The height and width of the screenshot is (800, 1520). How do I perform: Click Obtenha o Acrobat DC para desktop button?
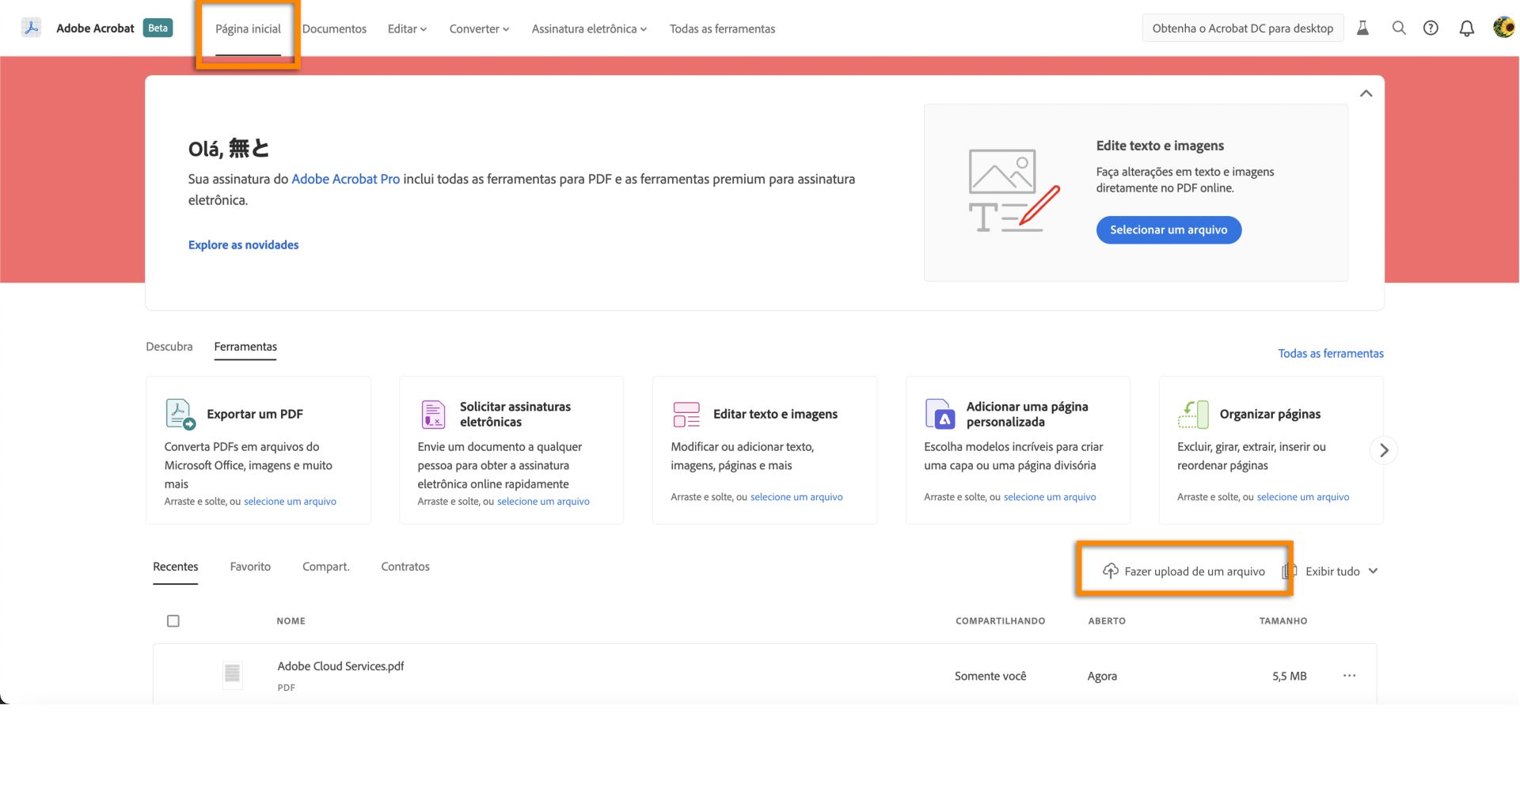coord(1243,28)
